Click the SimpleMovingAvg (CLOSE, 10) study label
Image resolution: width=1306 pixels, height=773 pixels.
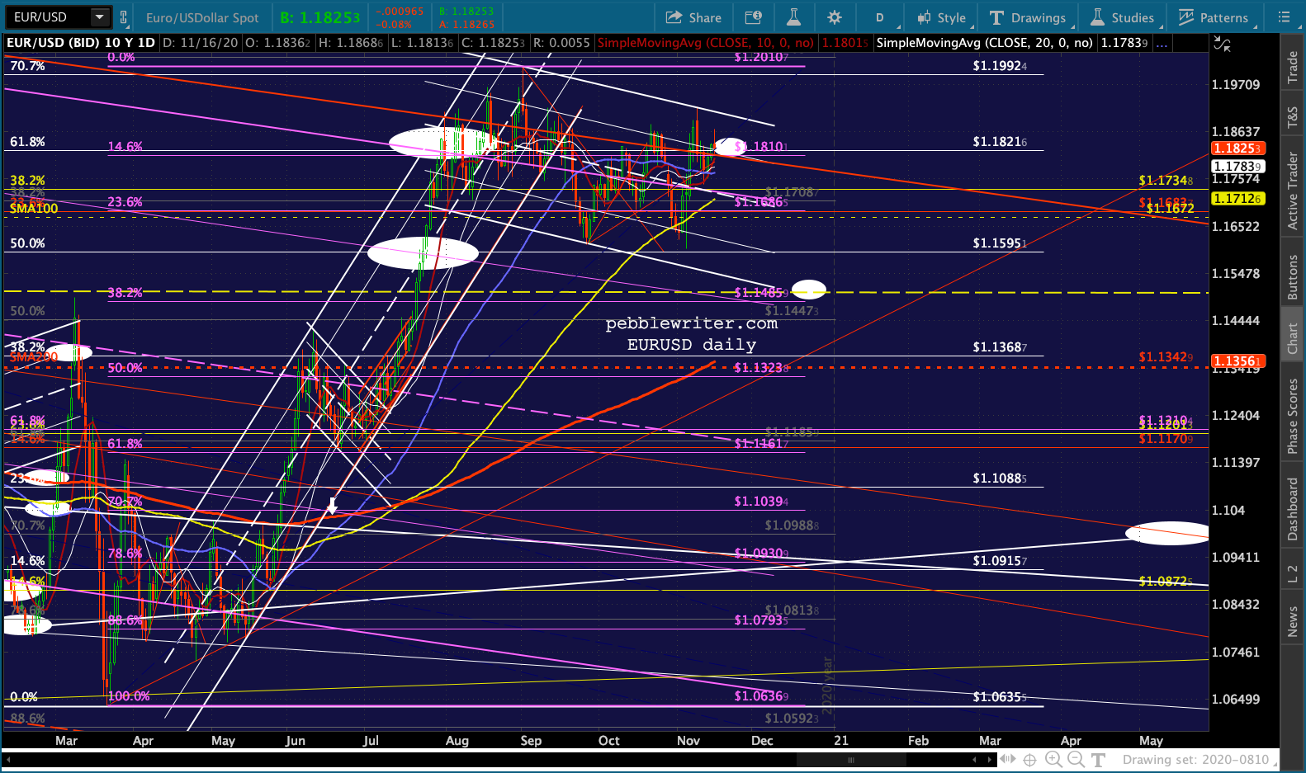pos(706,43)
